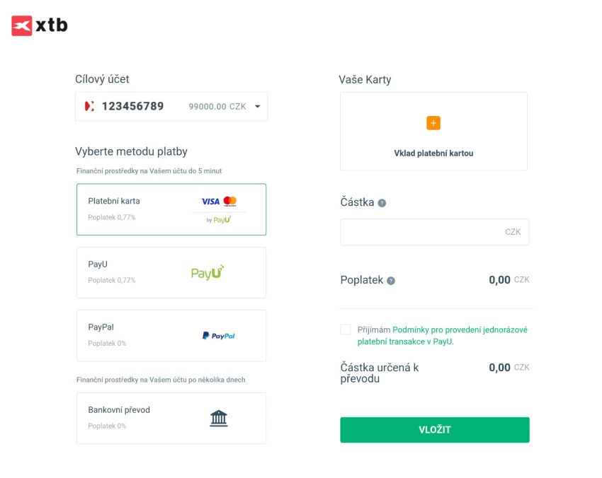
Task: Click the red account flag icon
Action: [x=89, y=107]
